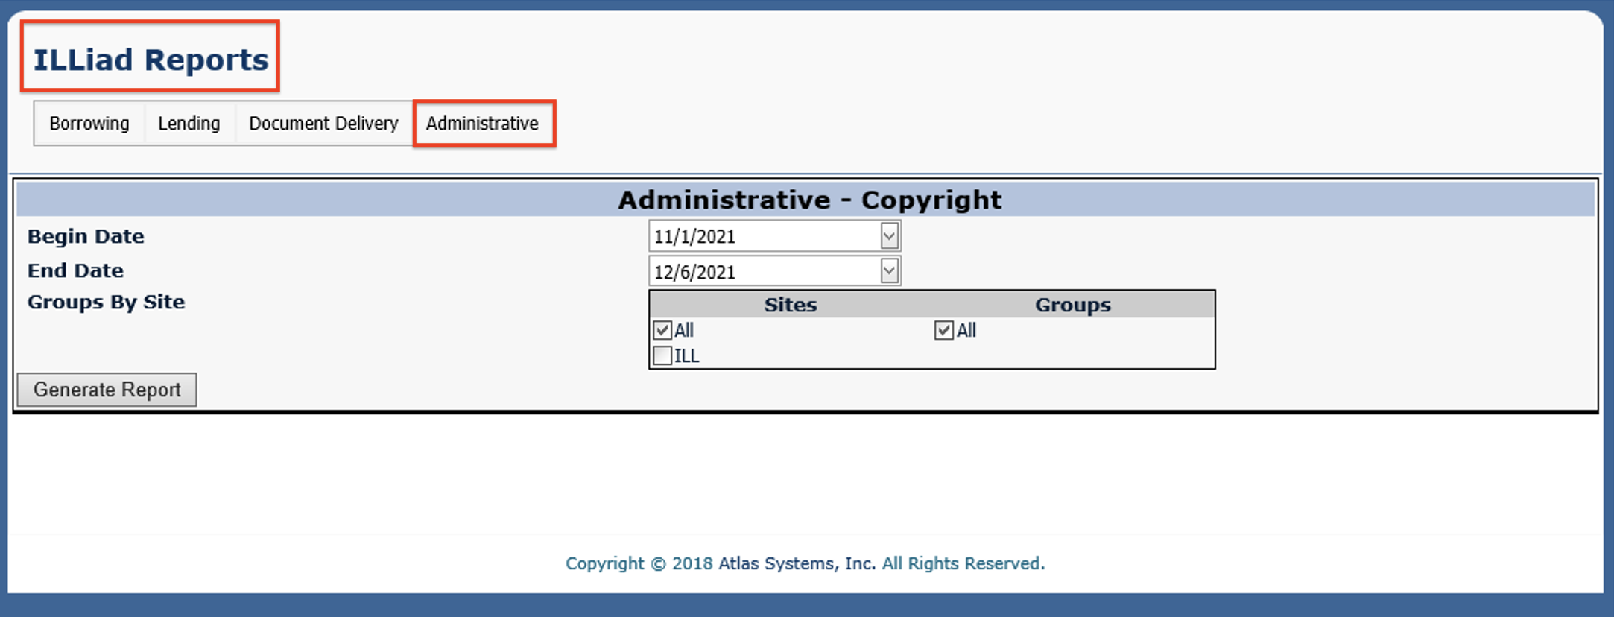Click the End Date label
This screenshot has height=617, width=1614.
[x=75, y=270]
